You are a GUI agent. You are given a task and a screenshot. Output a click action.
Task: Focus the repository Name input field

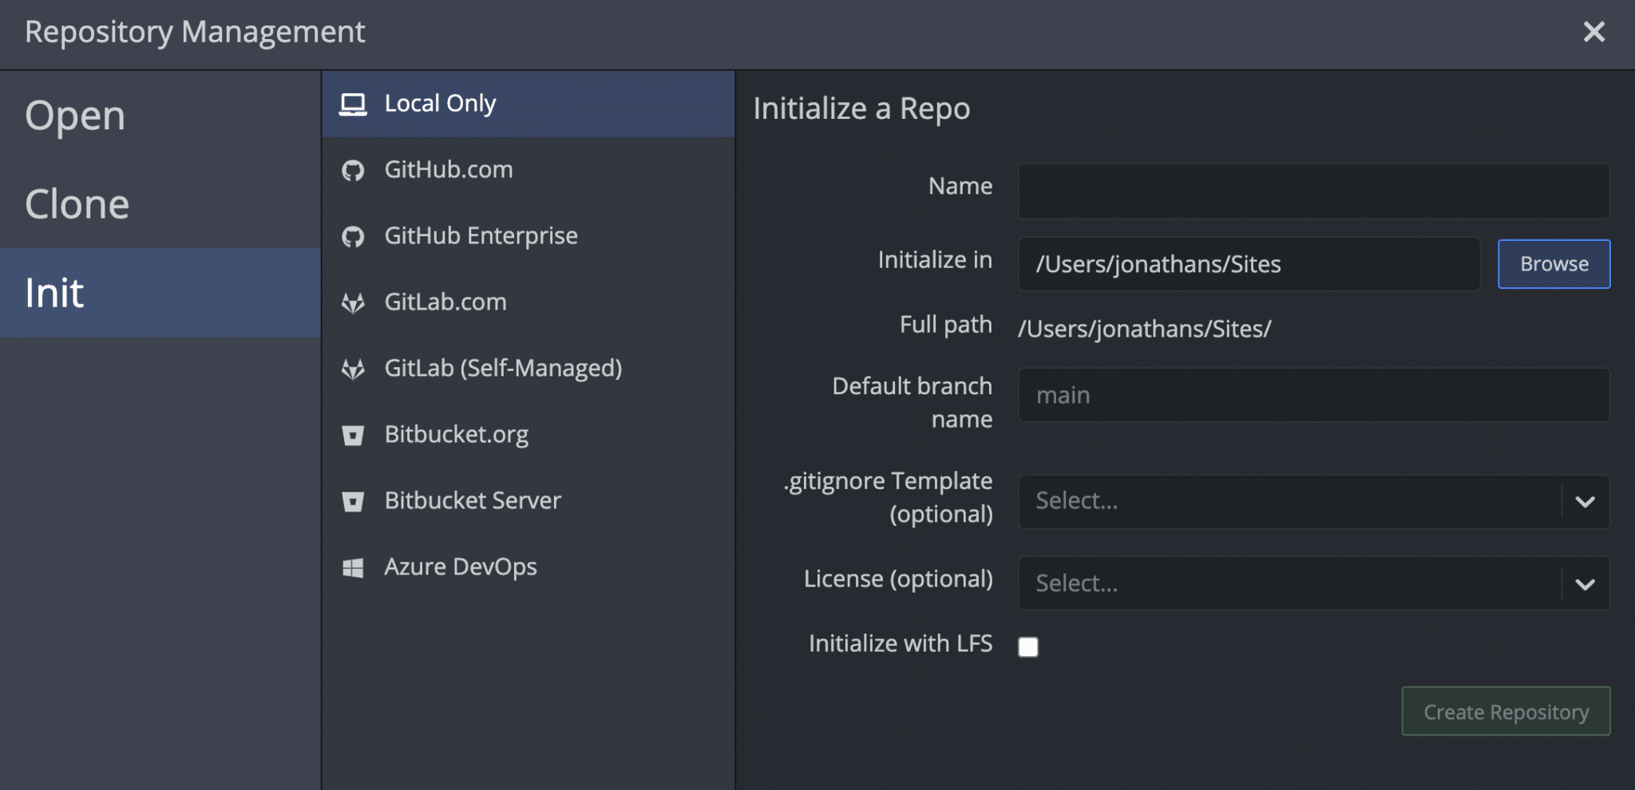tap(1313, 192)
